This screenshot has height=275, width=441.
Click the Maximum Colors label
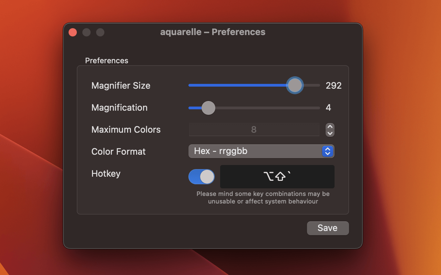126,130
